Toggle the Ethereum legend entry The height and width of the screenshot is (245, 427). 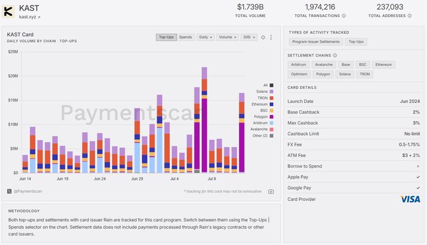click(262, 104)
